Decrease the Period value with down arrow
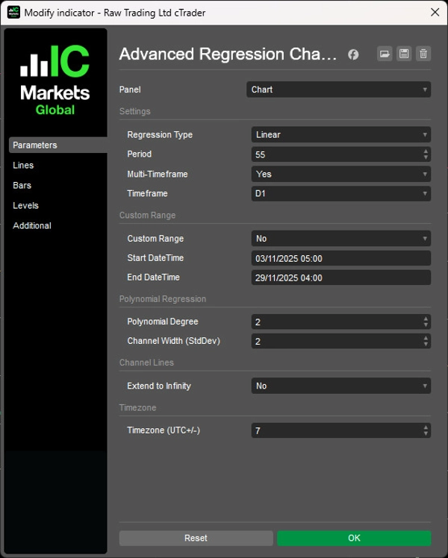The height and width of the screenshot is (558, 448). [x=426, y=157]
